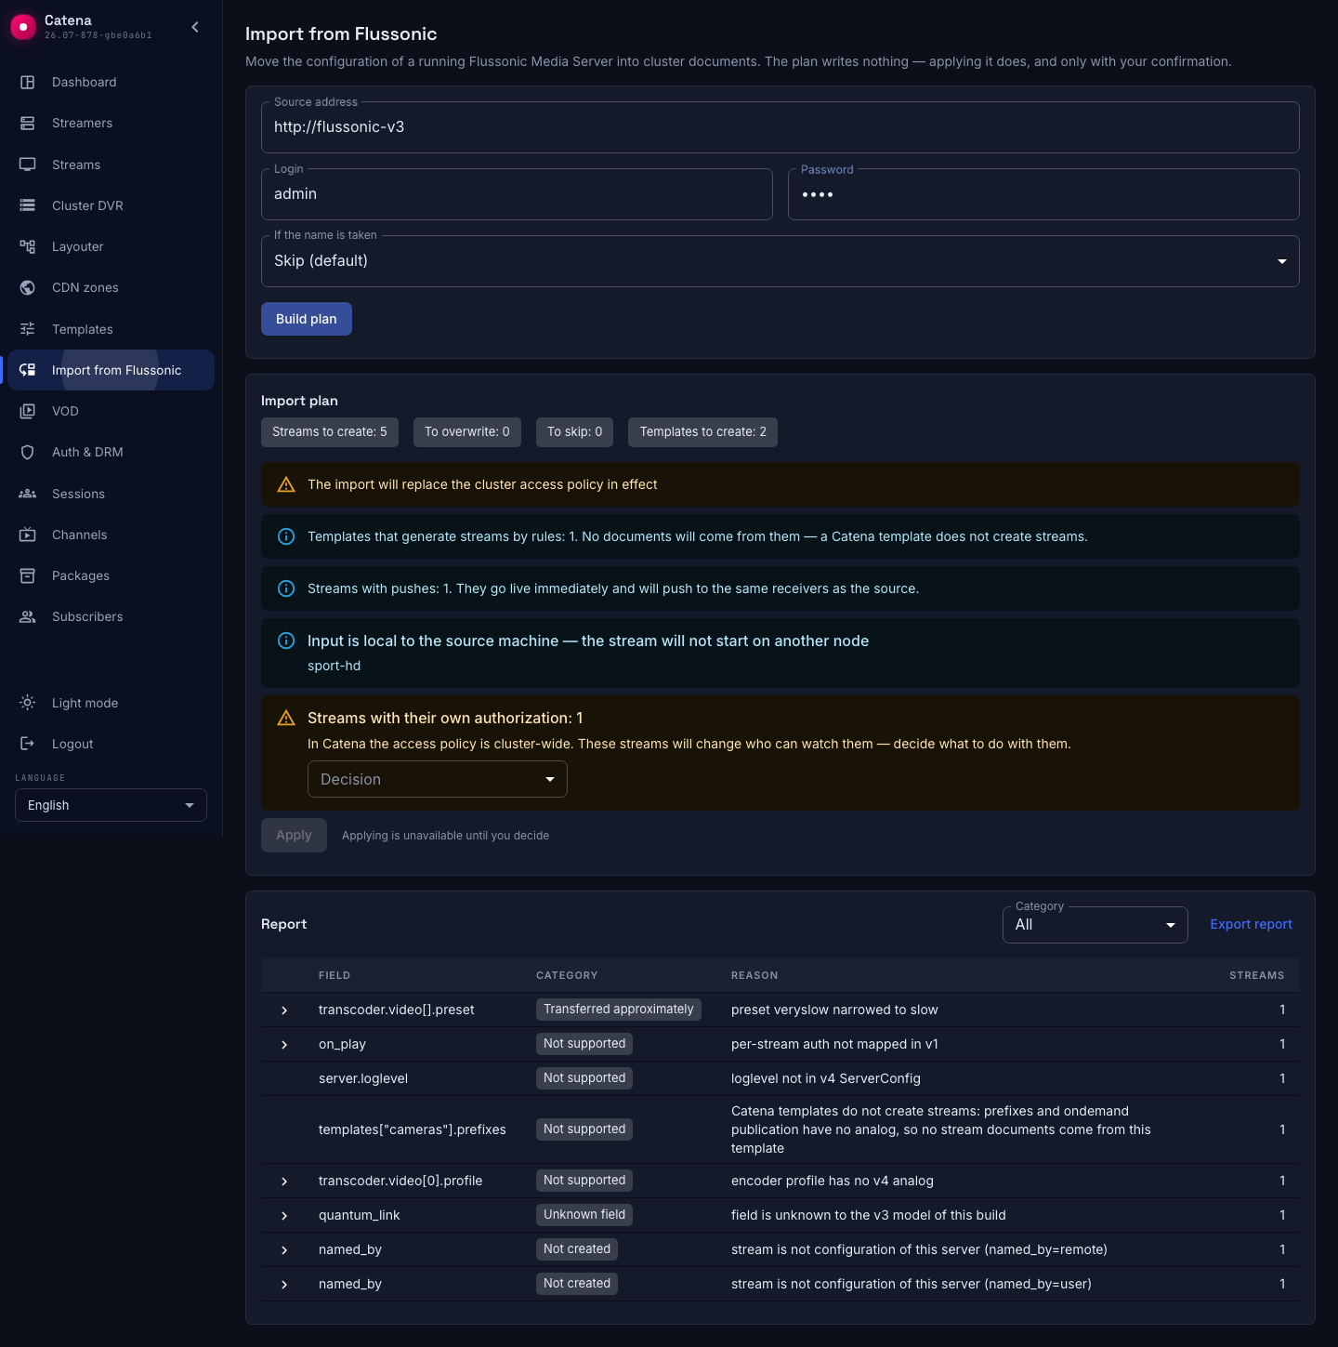This screenshot has width=1338, height=1347.
Task: Click the Cluster DVR storage icon
Action: pos(28,205)
